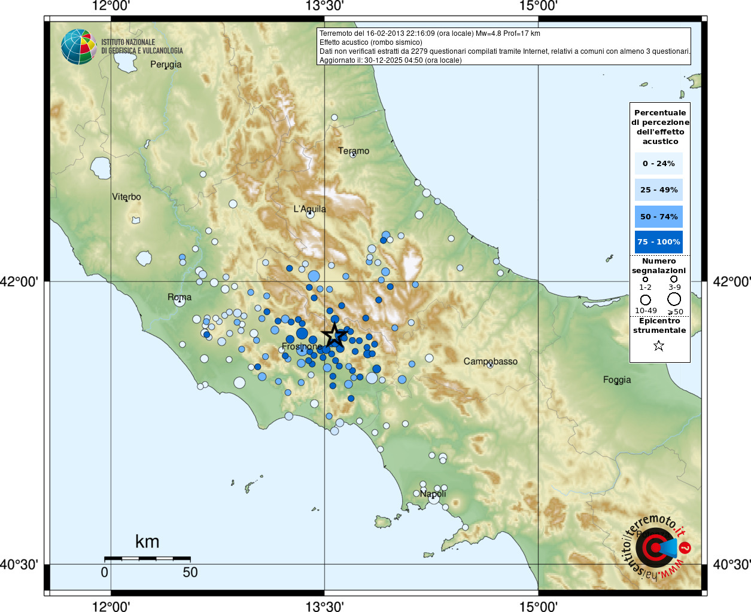Viewport: 751px width, 612px height.
Task: Click the Foggia city label
Action: pyautogui.click(x=617, y=380)
